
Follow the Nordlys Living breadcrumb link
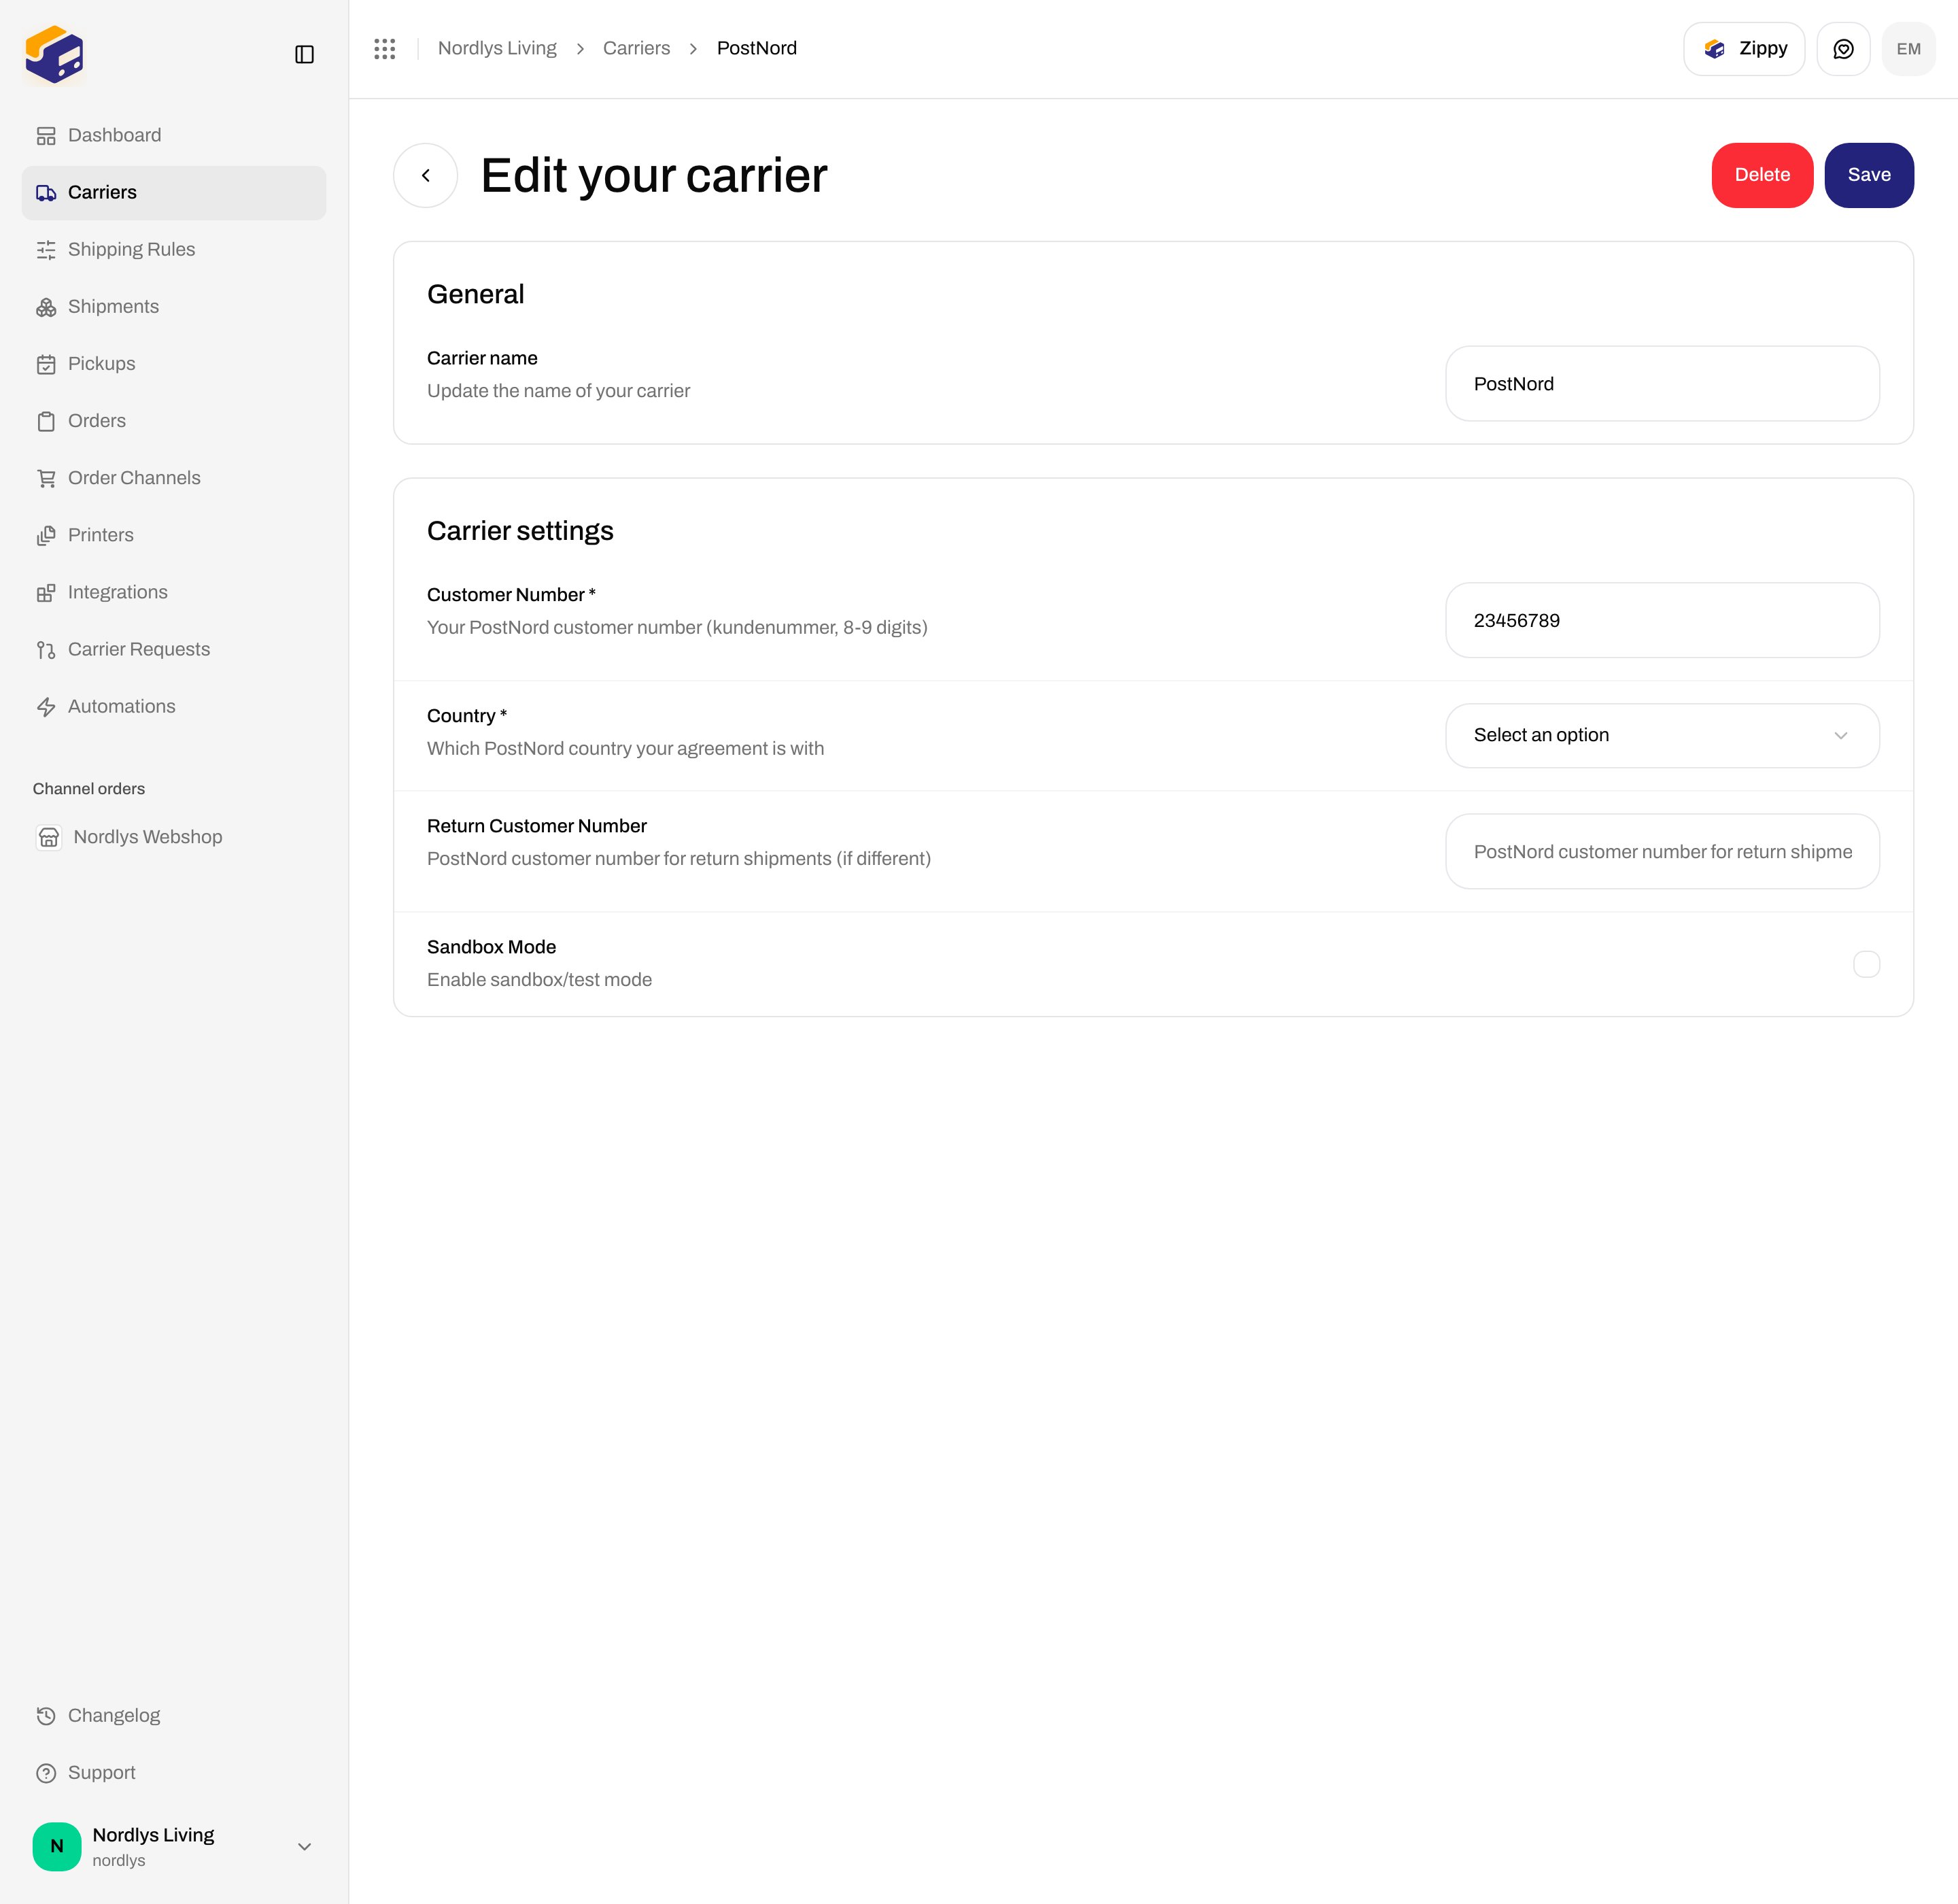tap(497, 48)
